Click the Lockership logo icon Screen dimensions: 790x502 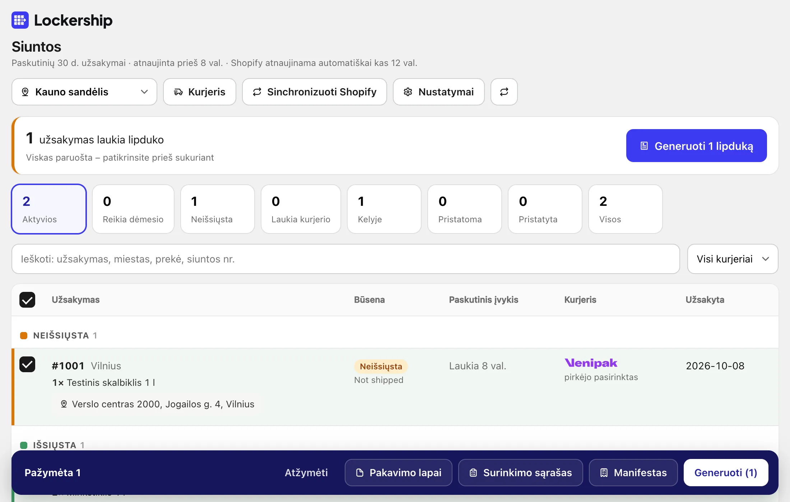(x=20, y=20)
